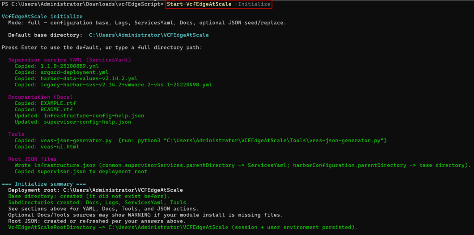Image resolution: width=474 pixels, height=235 pixels.
Task: Click the supervisor-config-help.json updated line
Action: 73,122
